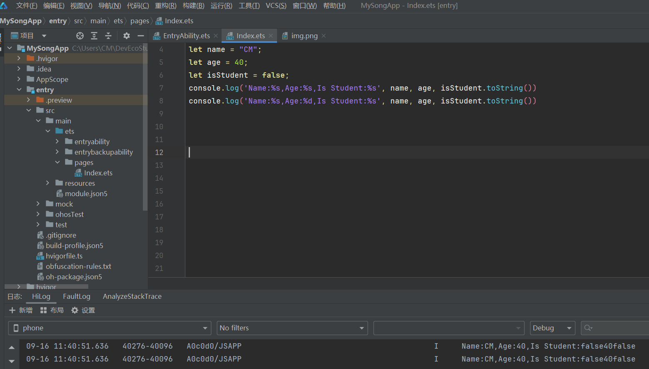Expand the entryability folder

click(x=57, y=142)
